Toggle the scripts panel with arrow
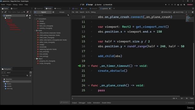Viewport: 195px width, 110px height. [x=73, y=98]
